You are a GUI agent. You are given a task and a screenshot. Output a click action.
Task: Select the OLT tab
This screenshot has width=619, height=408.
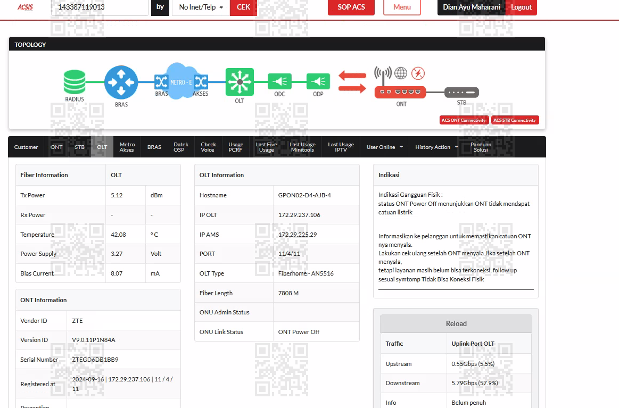click(x=102, y=147)
